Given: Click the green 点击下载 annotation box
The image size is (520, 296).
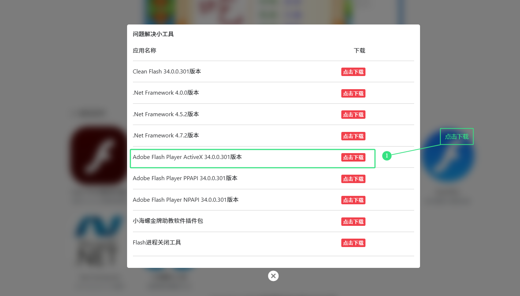Looking at the screenshot, I should [457, 137].
